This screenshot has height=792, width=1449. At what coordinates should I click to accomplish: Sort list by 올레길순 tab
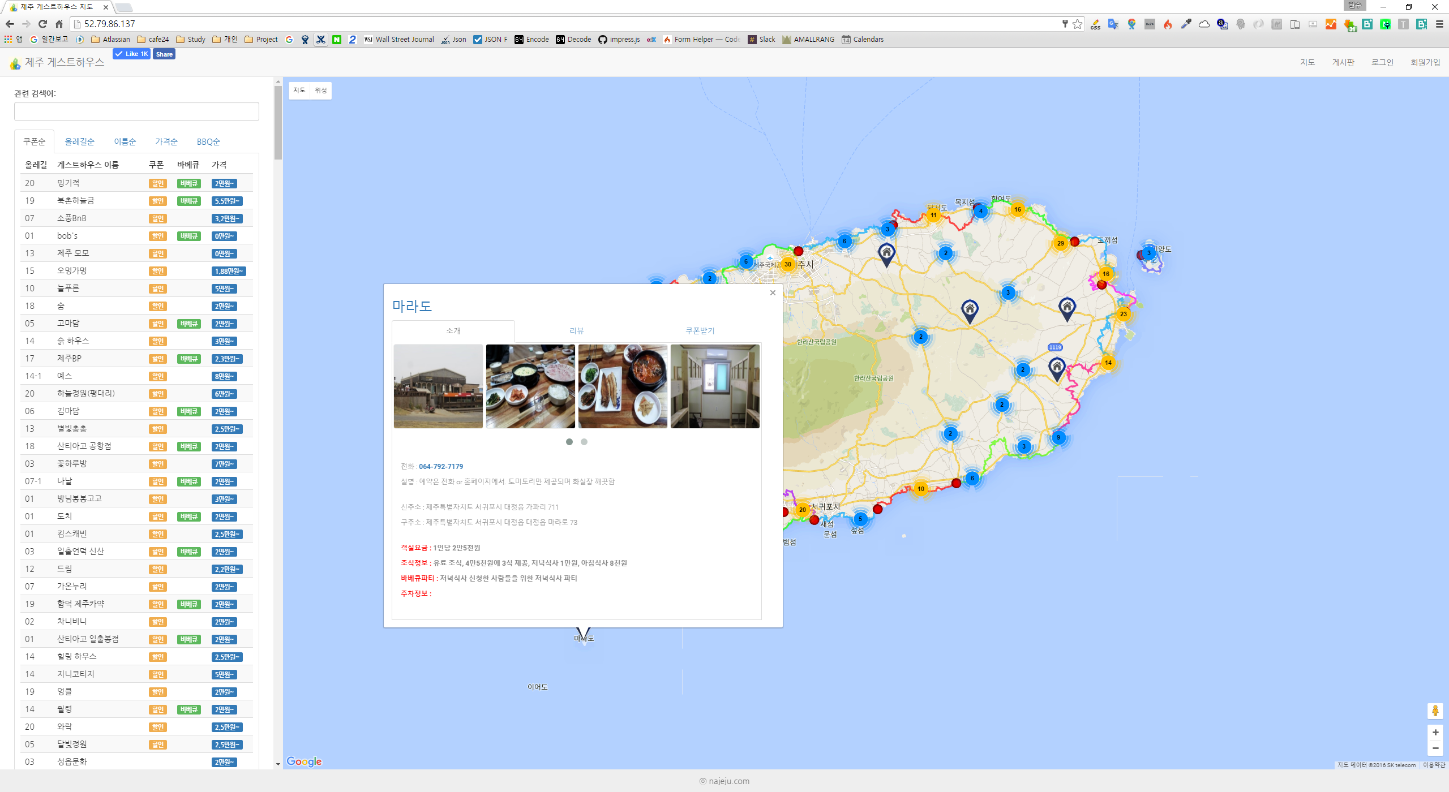point(79,141)
